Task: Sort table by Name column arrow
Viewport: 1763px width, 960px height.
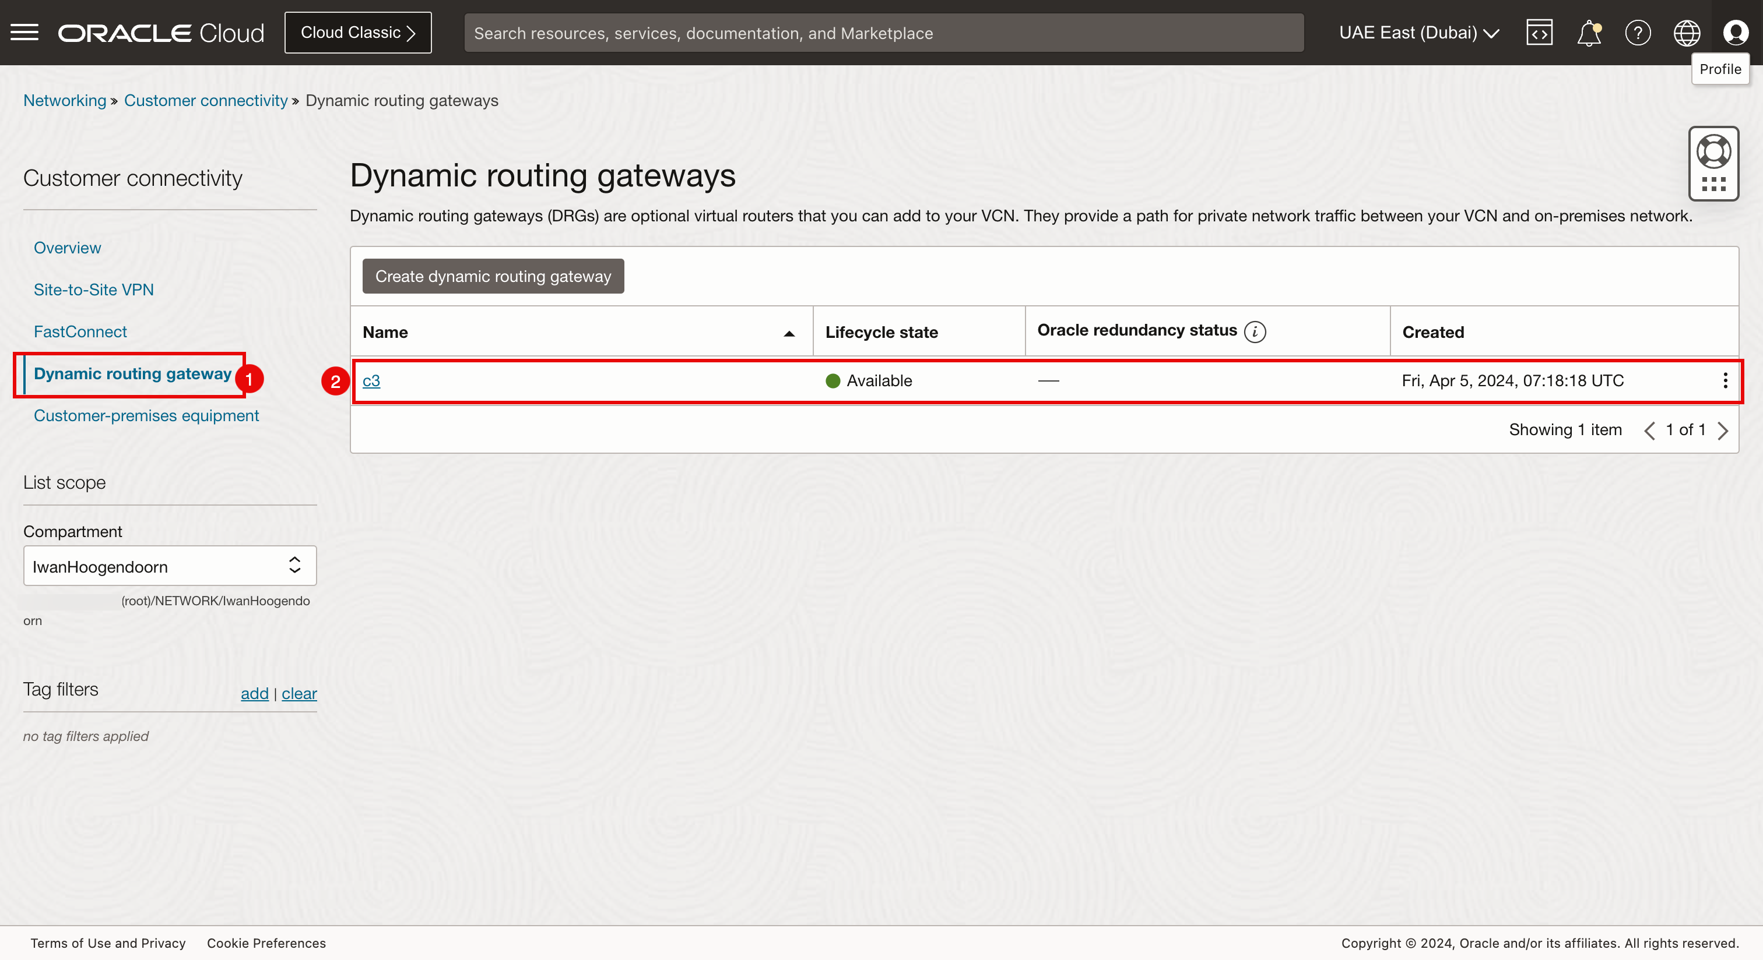Action: tap(788, 334)
